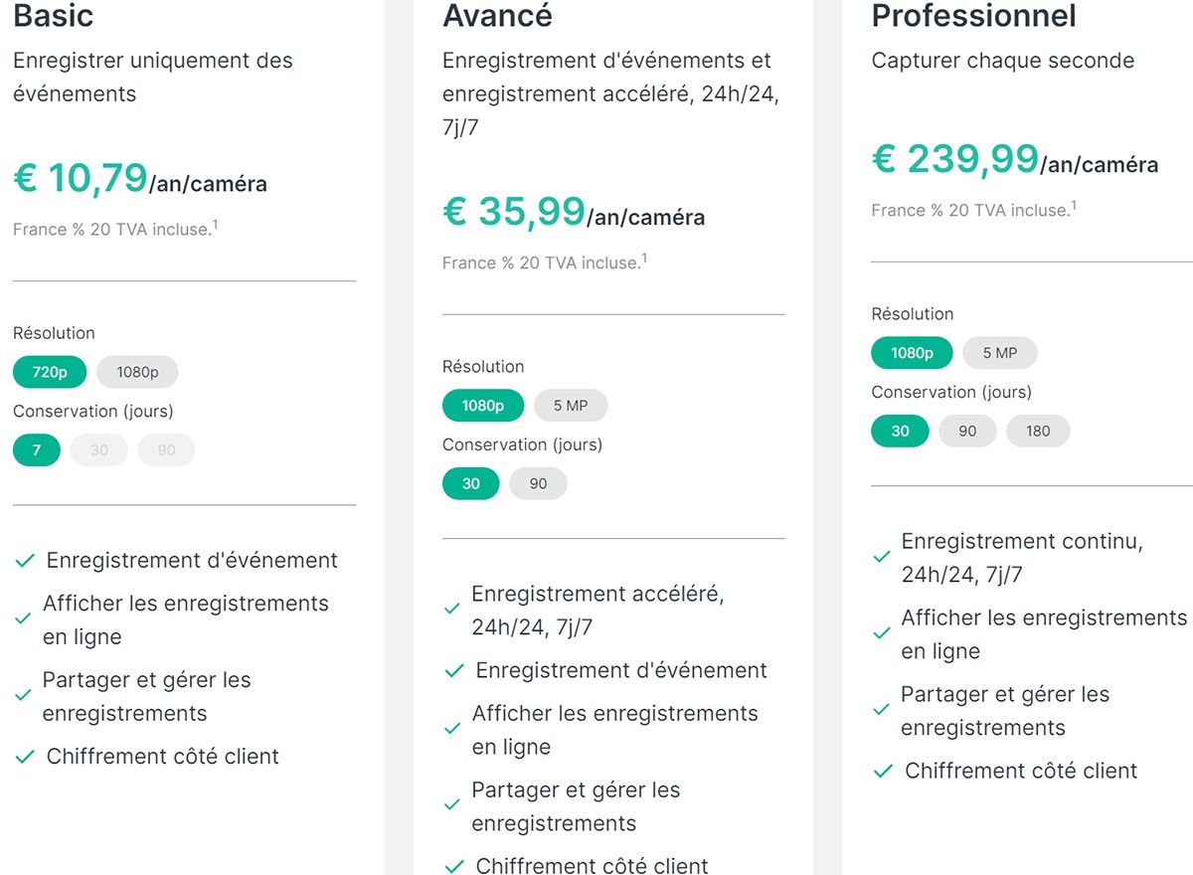Set Professionnel retention to 90 days
This screenshot has height=875, width=1193.
967,432
